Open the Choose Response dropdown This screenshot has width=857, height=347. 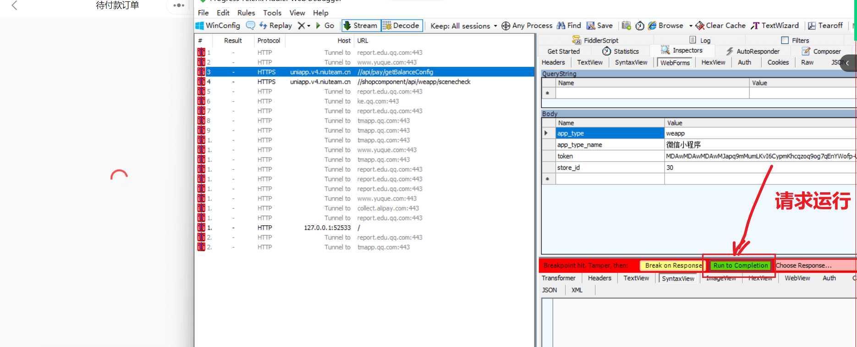(803, 266)
